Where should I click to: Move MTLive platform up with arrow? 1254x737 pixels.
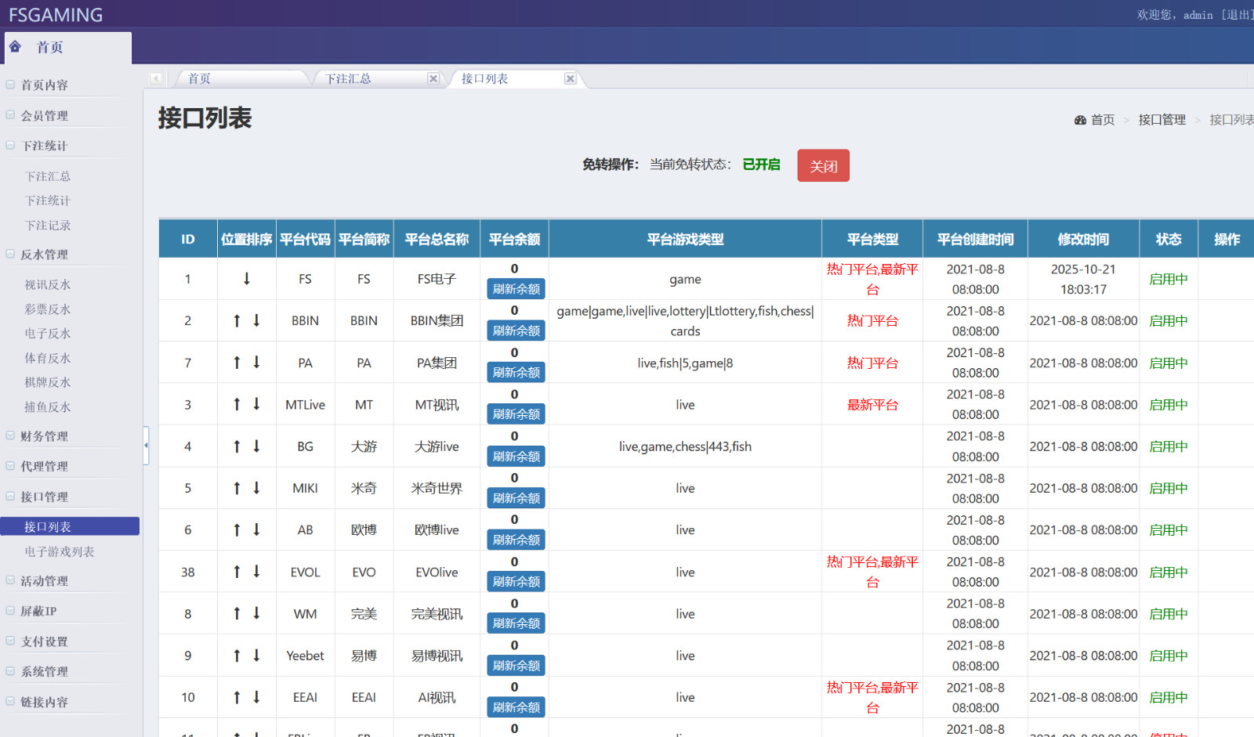237,404
